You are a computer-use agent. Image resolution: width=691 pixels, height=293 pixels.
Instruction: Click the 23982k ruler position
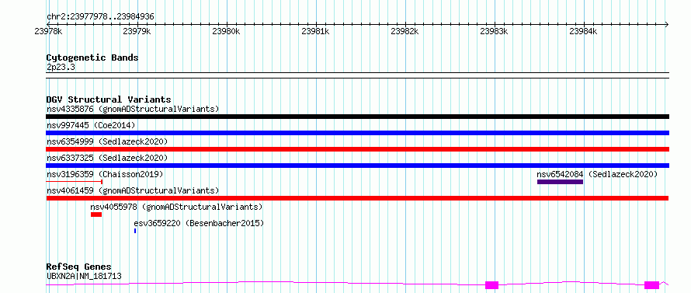[405, 31]
